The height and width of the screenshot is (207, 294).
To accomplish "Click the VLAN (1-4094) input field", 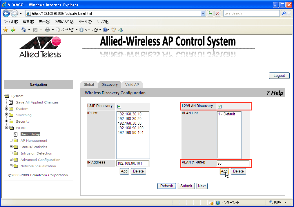I will pyautogui.click(x=233, y=164).
